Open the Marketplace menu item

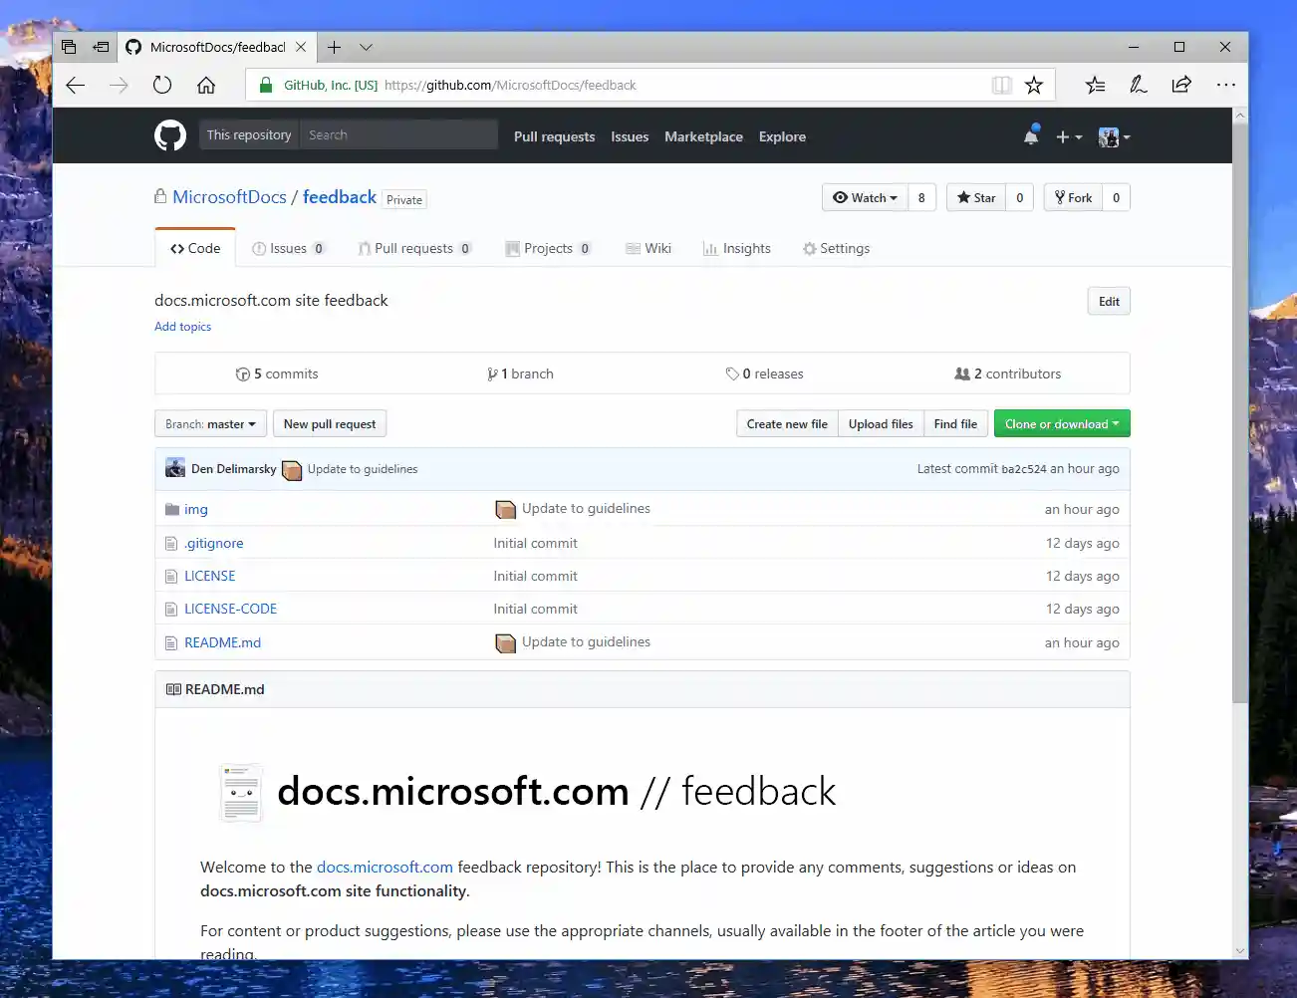[703, 136]
